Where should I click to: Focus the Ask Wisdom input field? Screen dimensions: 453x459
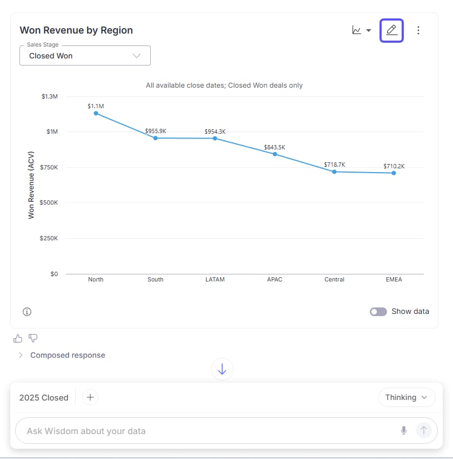click(226, 431)
